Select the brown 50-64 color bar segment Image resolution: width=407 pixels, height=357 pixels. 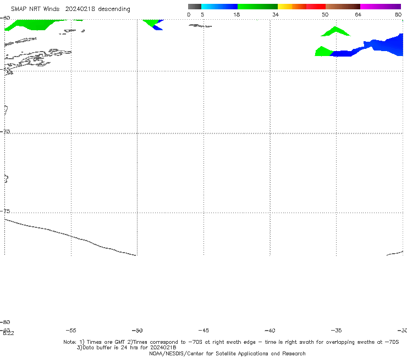point(343,7)
